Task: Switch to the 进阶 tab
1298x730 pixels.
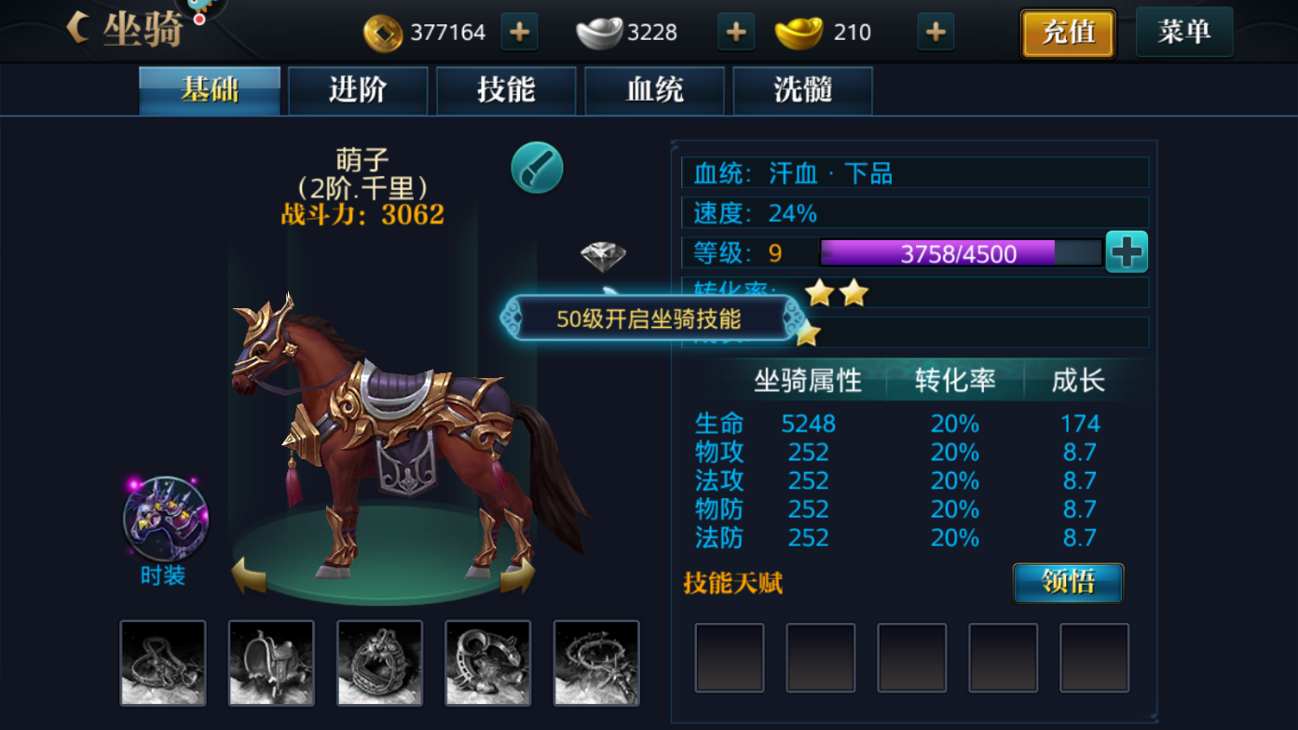Action: coord(358,90)
